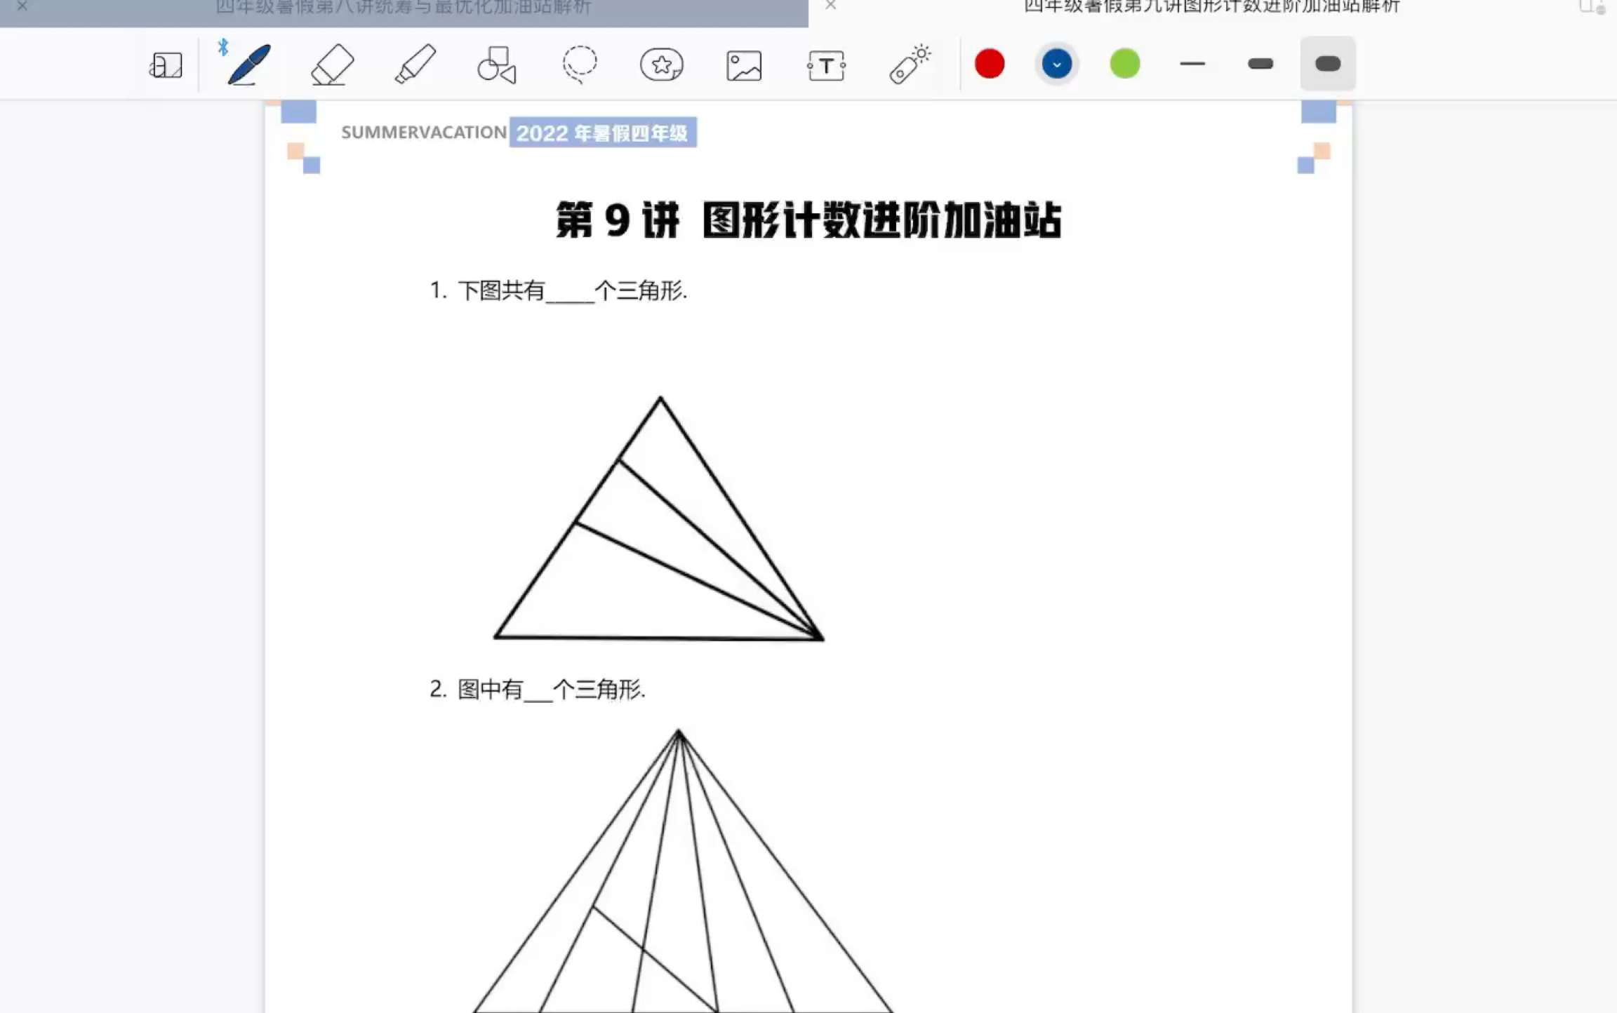Image resolution: width=1617 pixels, height=1013 pixels.
Task: Select the Shape selection tool
Action: coord(496,63)
